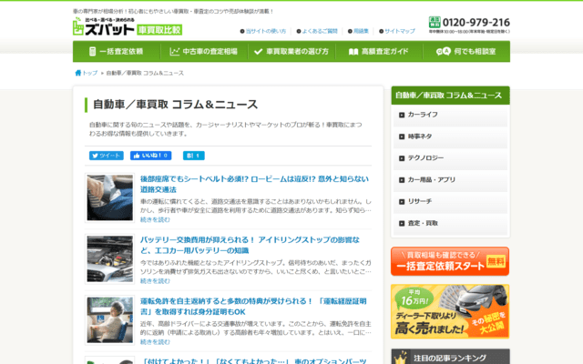Image resolution: width=583 pixels, height=364 pixels.
Task: Click the bullet icon next to 査定・買取
Action: 402,223
